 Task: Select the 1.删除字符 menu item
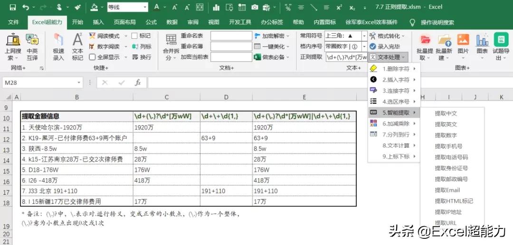click(394, 69)
